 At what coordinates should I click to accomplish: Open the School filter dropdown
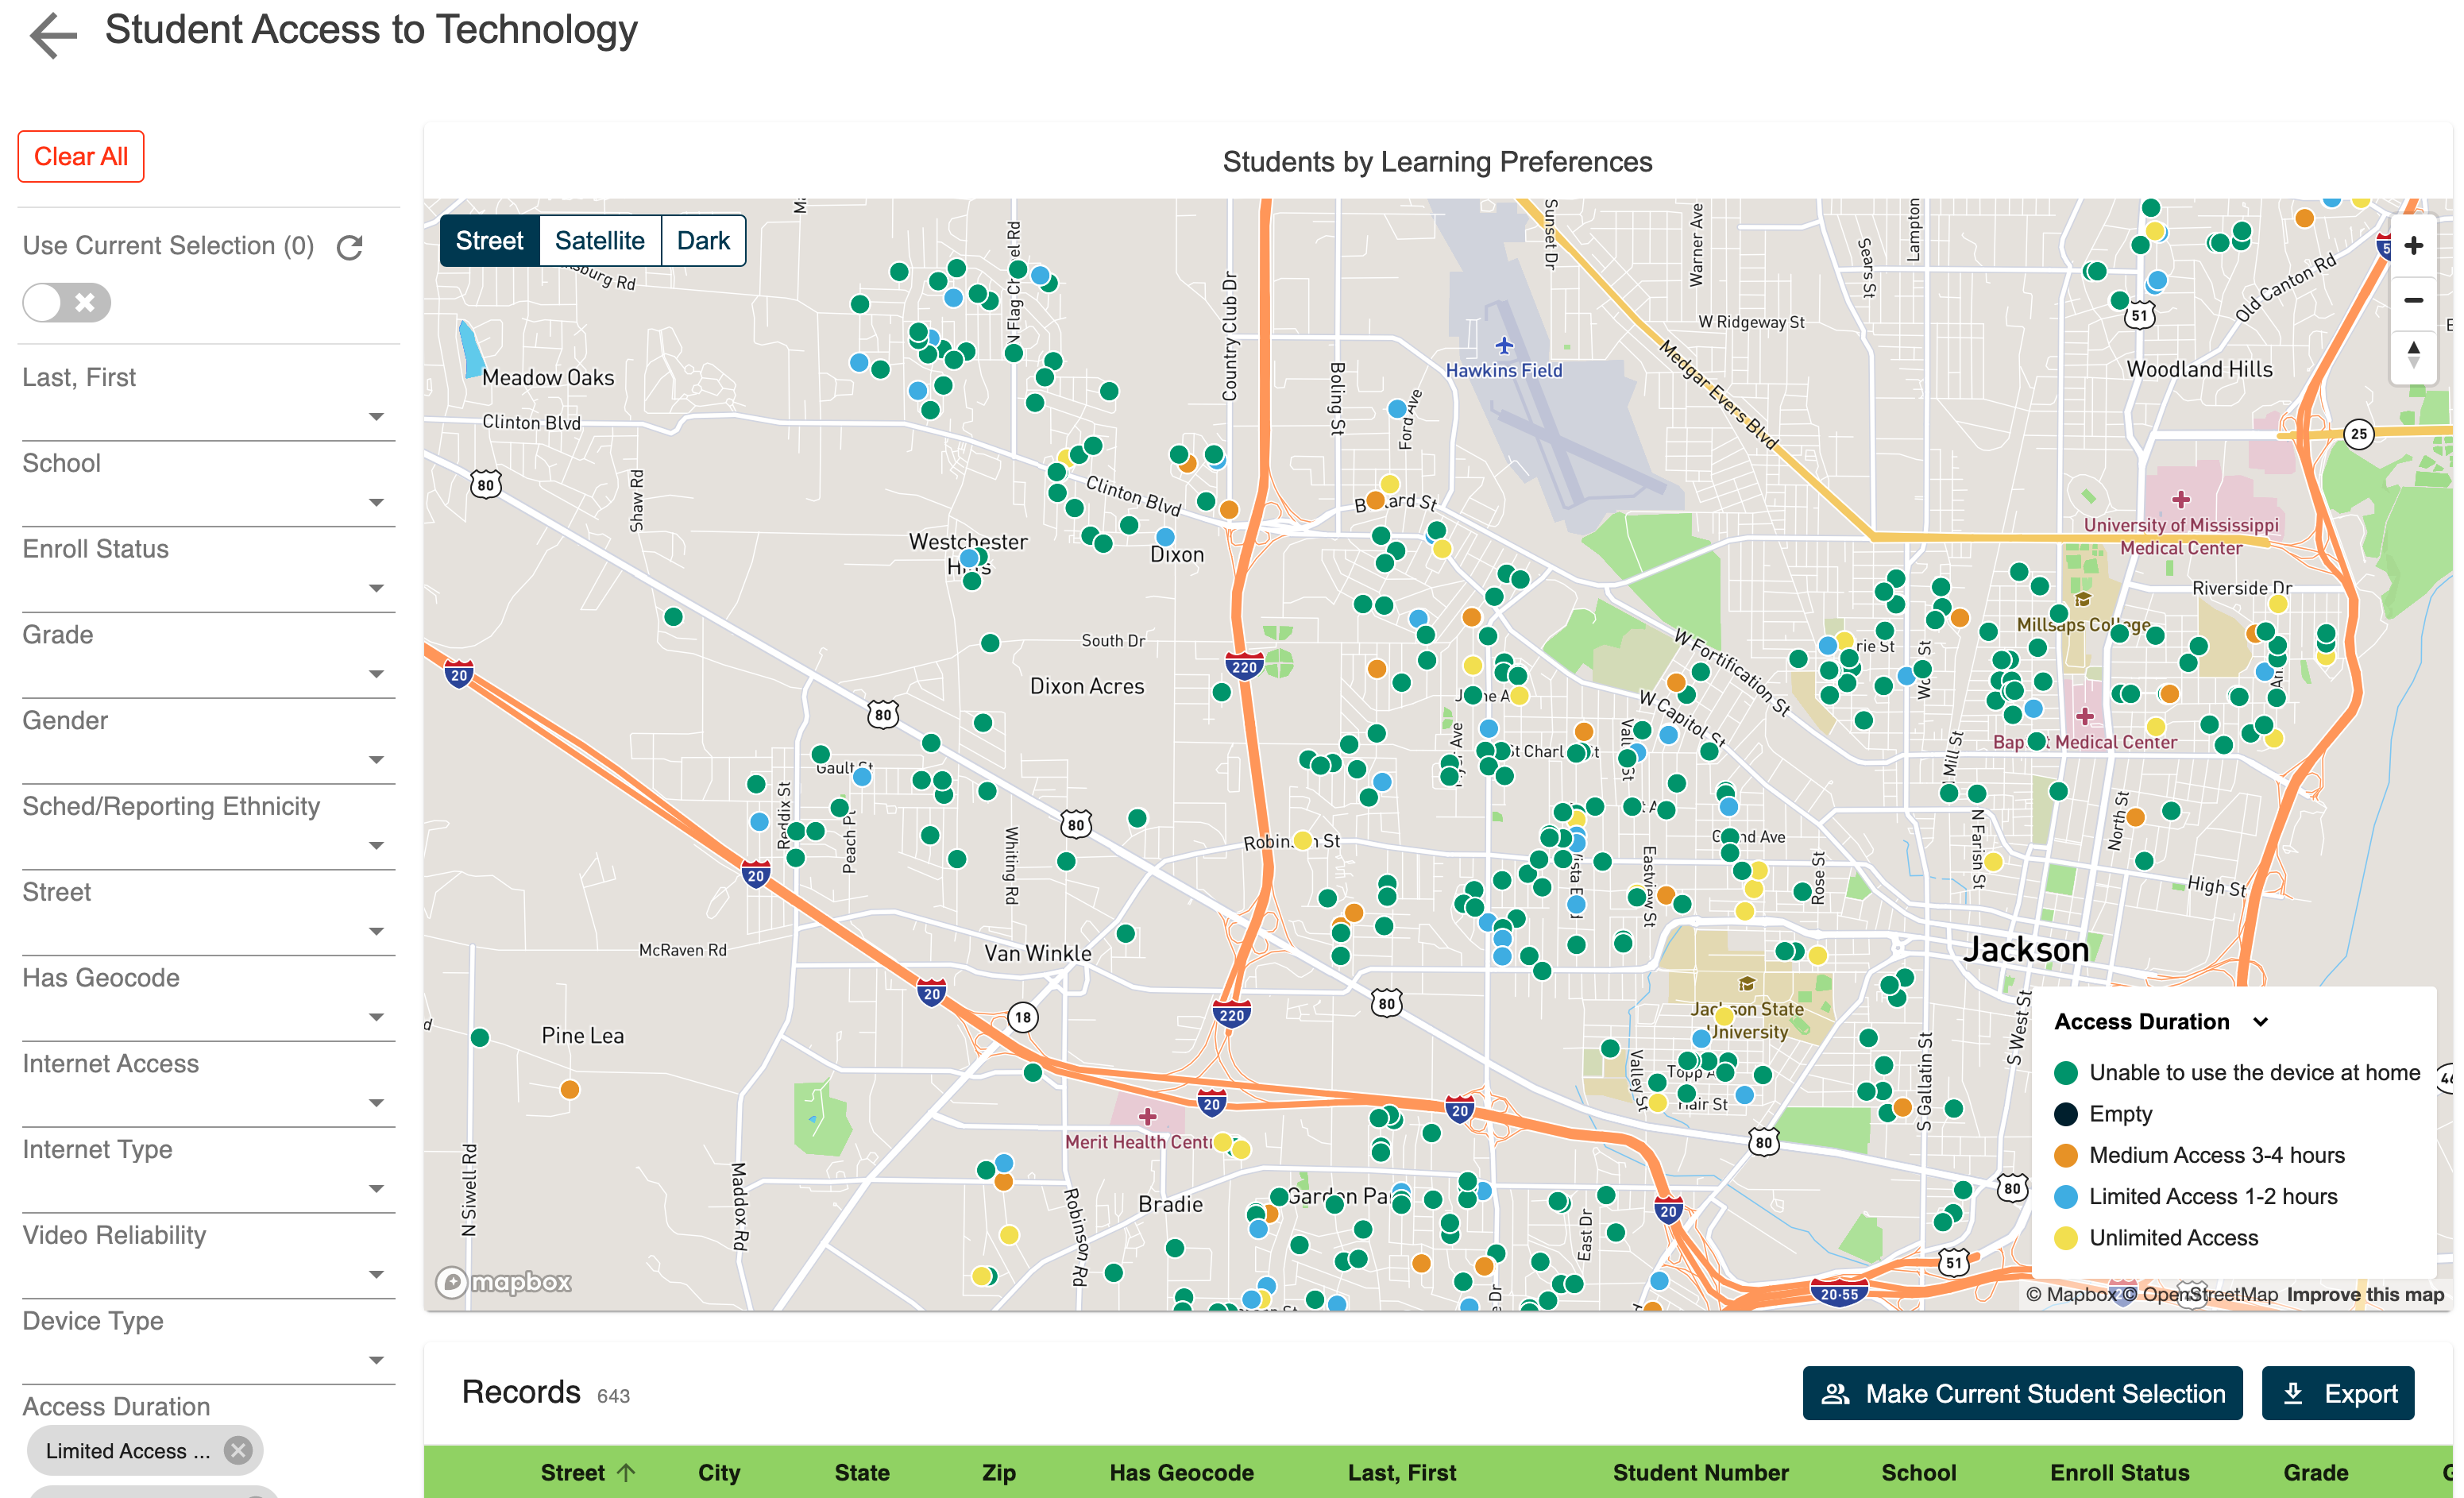point(376,502)
